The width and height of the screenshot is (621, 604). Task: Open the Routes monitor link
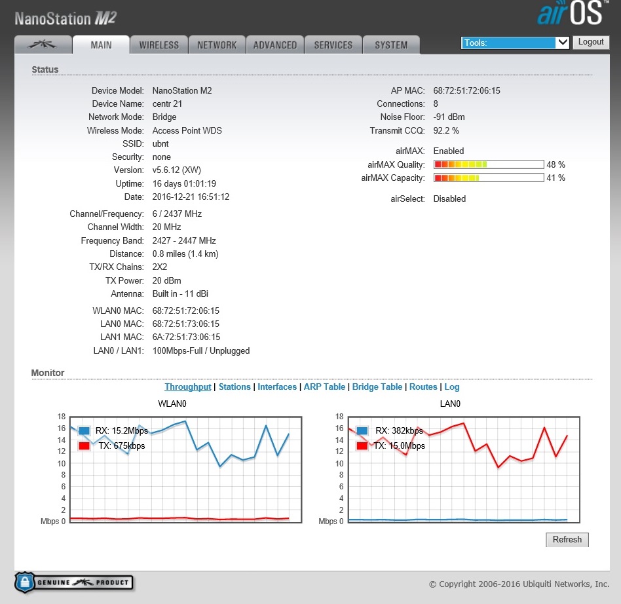(423, 387)
